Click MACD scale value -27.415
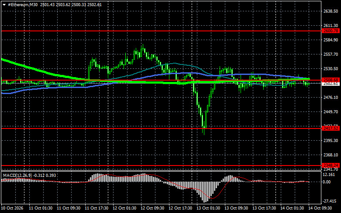The height and width of the screenshot is (213, 341). 329,201
